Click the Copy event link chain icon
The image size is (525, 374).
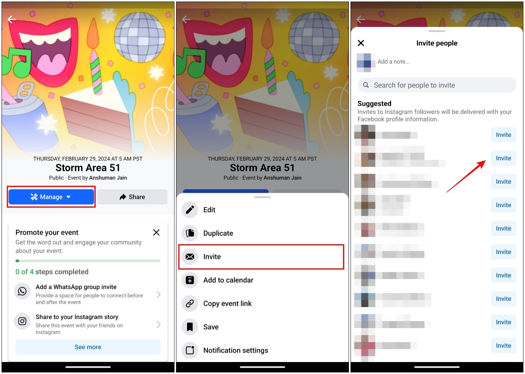tap(190, 303)
